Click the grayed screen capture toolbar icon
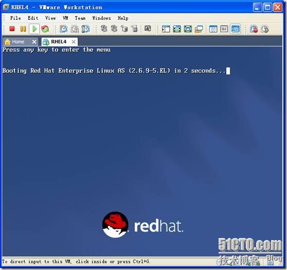This screenshot has height=270, width=287. [148, 29]
